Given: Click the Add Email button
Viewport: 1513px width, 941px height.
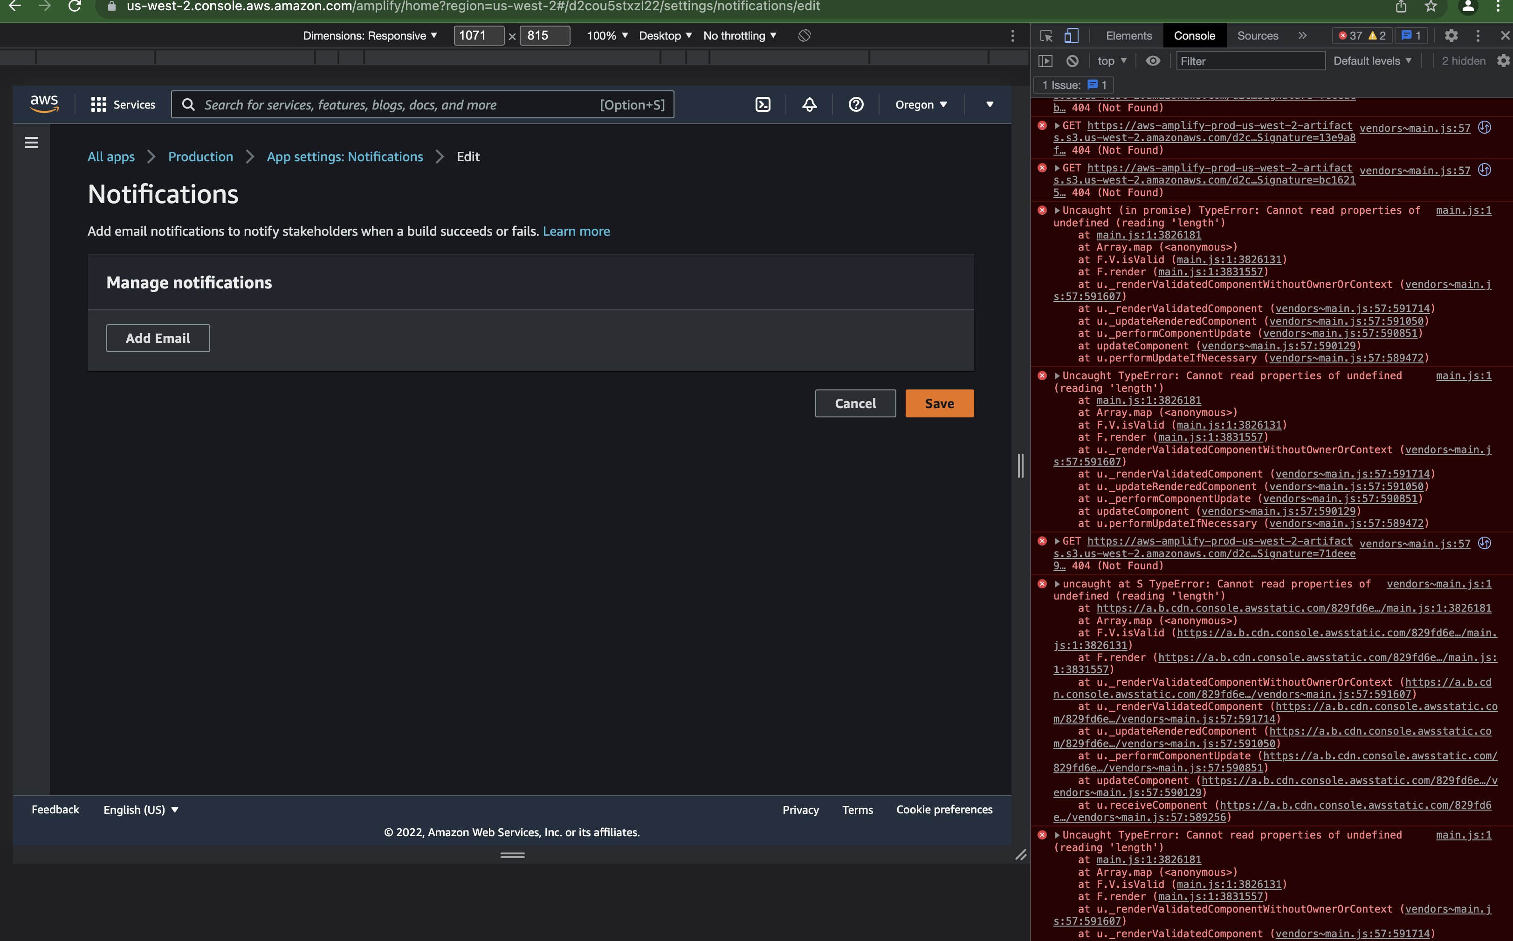Looking at the screenshot, I should point(158,338).
